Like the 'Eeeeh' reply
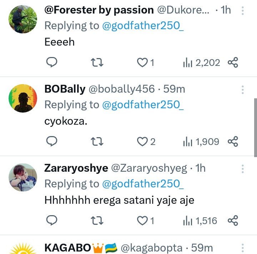This screenshot has width=257, height=254. tap(143, 63)
